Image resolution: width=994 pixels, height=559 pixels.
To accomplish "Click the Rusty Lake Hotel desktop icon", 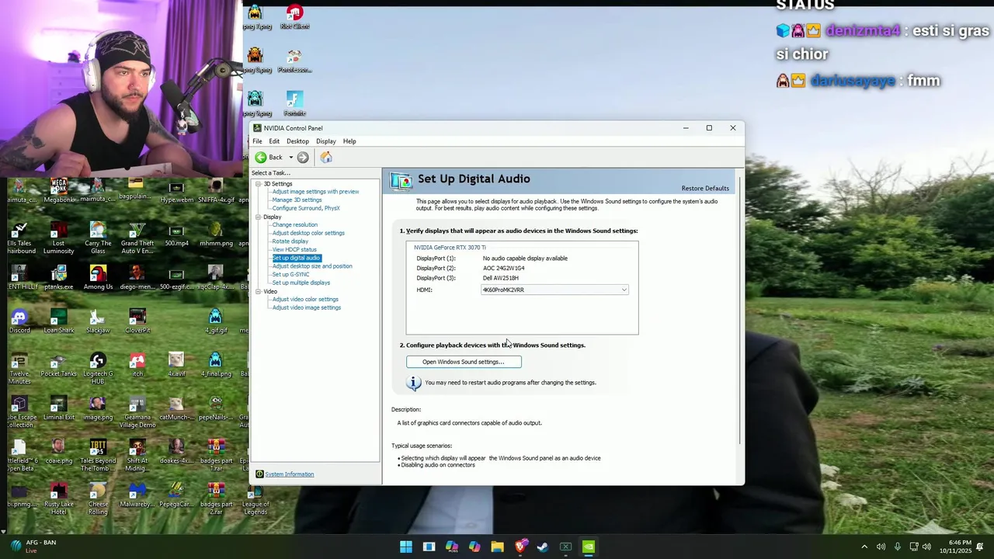I will (59, 499).
